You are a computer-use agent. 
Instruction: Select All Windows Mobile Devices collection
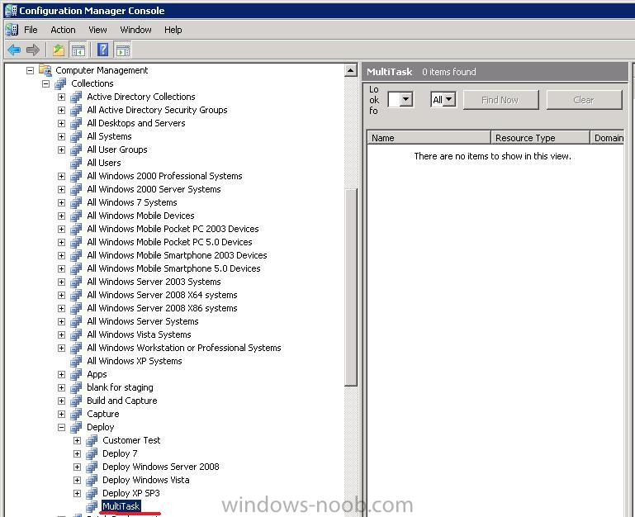tap(140, 216)
